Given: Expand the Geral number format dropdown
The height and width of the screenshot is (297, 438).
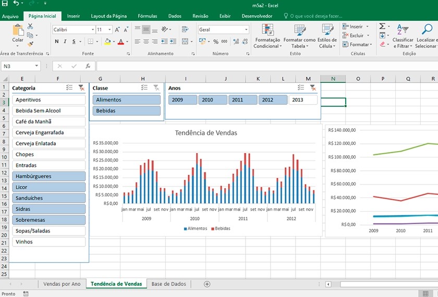Looking at the screenshot, I should pyautogui.click(x=246, y=30).
